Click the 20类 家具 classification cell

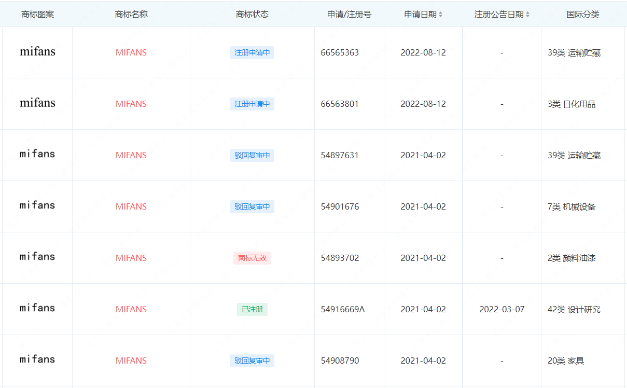click(566, 361)
